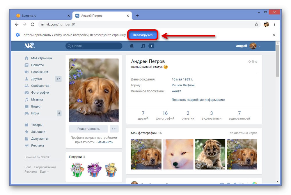Open the music note icon in header
The height and width of the screenshot is (195, 291).
pyautogui.click(x=143, y=46)
